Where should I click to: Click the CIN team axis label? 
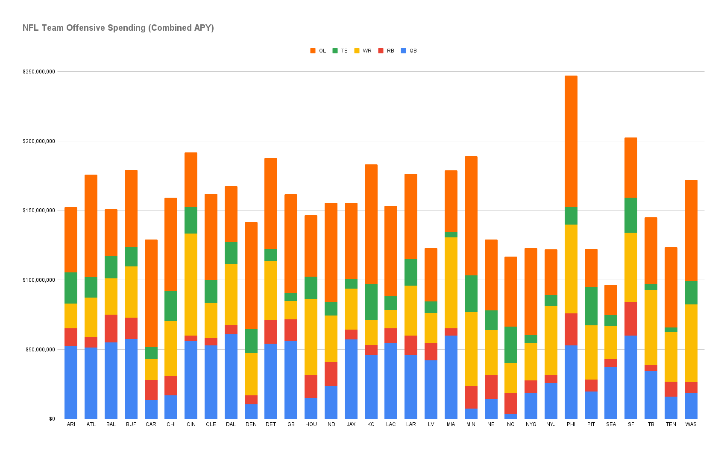click(x=191, y=424)
